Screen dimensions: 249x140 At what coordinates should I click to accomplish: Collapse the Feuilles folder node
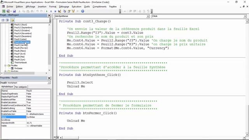tap(5, 65)
